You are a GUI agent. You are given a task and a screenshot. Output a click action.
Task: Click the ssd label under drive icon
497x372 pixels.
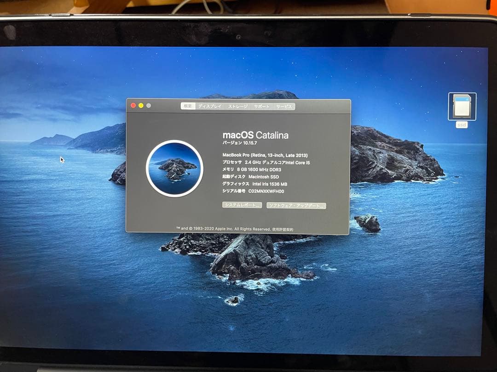tap(462, 125)
